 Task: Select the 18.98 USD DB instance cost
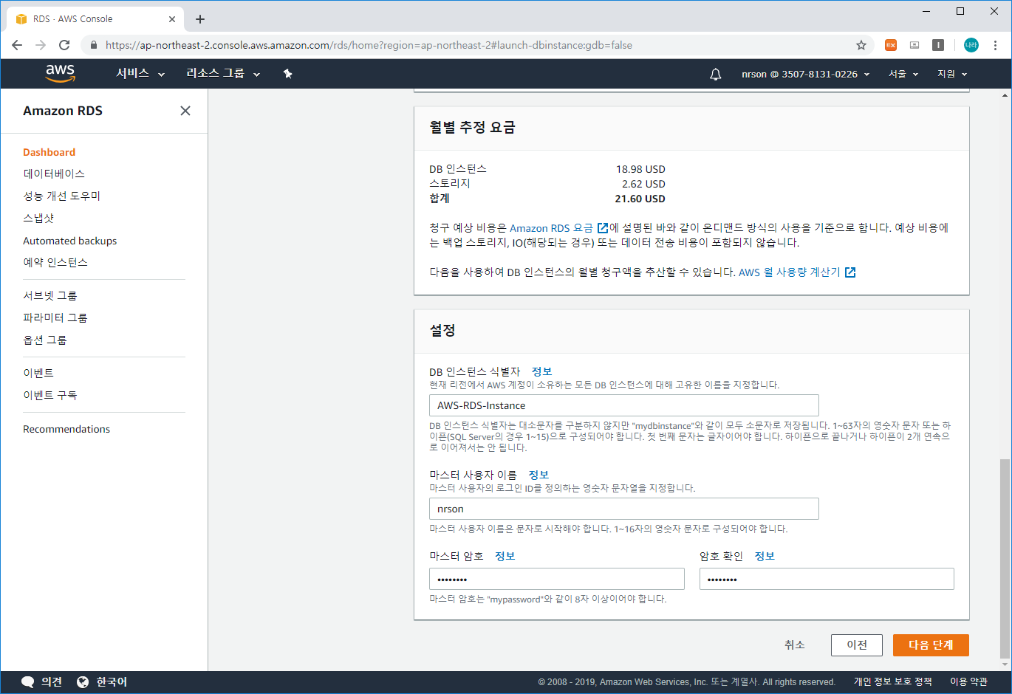coord(640,169)
